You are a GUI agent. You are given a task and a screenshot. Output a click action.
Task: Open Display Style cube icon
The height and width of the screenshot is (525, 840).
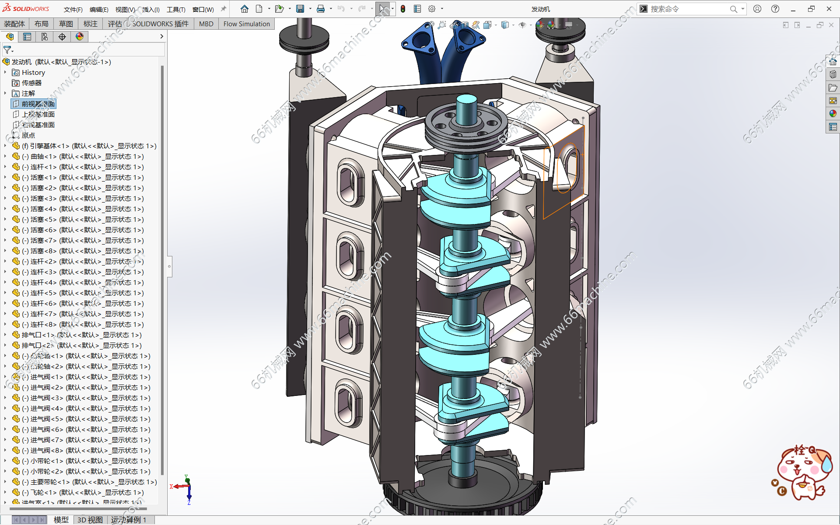pos(505,25)
